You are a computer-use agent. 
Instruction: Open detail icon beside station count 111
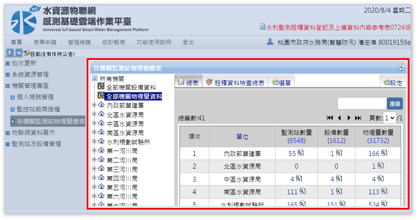click(x=302, y=191)
